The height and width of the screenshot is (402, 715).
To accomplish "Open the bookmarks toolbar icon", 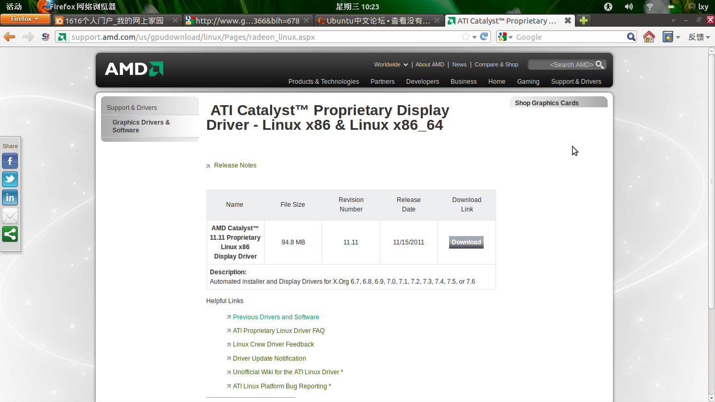I will click(x=668, y=37).
